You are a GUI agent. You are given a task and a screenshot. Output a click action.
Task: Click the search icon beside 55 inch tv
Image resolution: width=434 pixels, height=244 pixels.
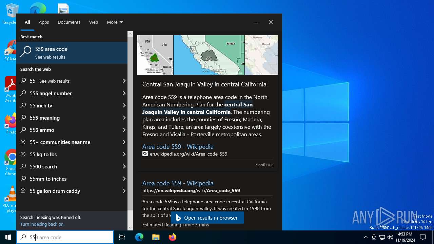pos(23,105)
